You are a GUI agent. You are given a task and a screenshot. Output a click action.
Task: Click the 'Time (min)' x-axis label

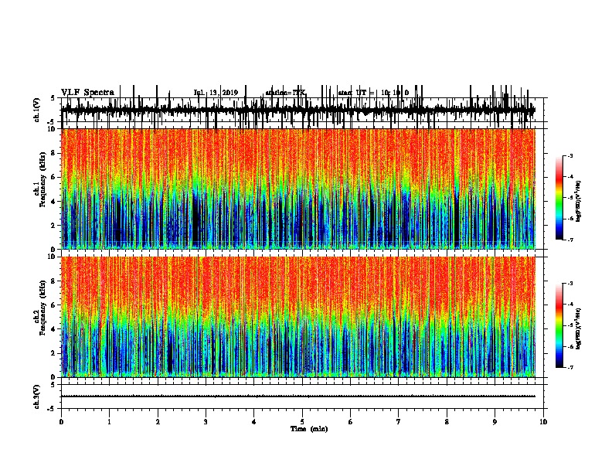309,429
